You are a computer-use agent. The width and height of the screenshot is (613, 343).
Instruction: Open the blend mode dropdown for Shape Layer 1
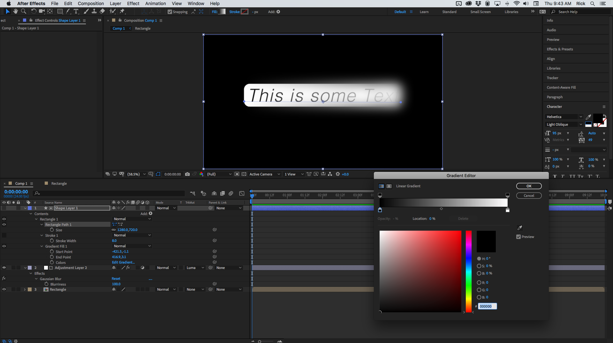tap(165, 208)
